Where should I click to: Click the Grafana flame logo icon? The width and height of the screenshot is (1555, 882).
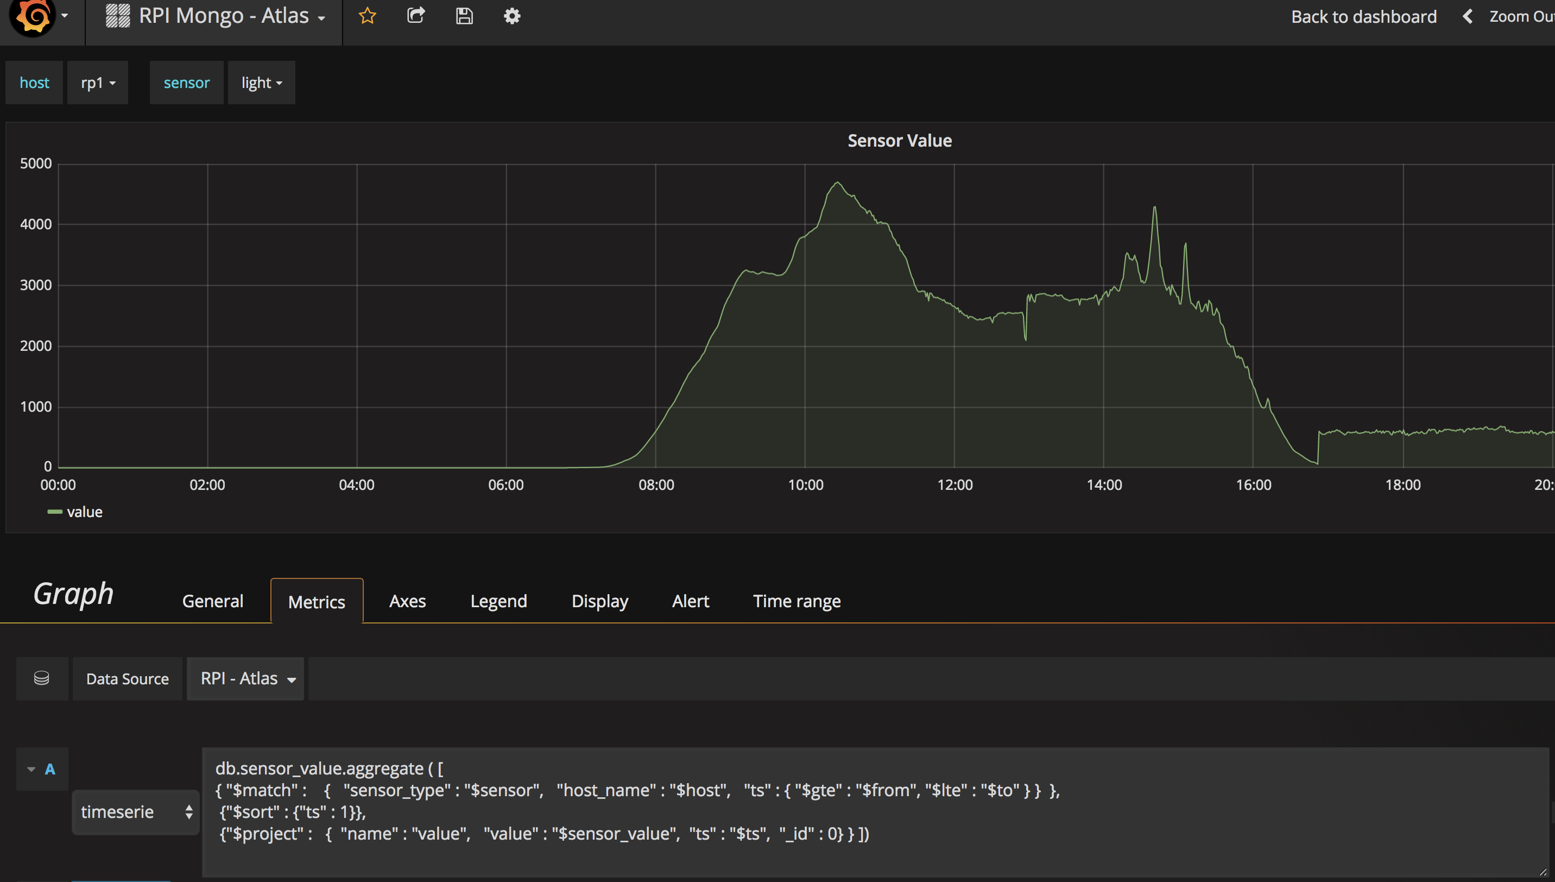(31, 15)
